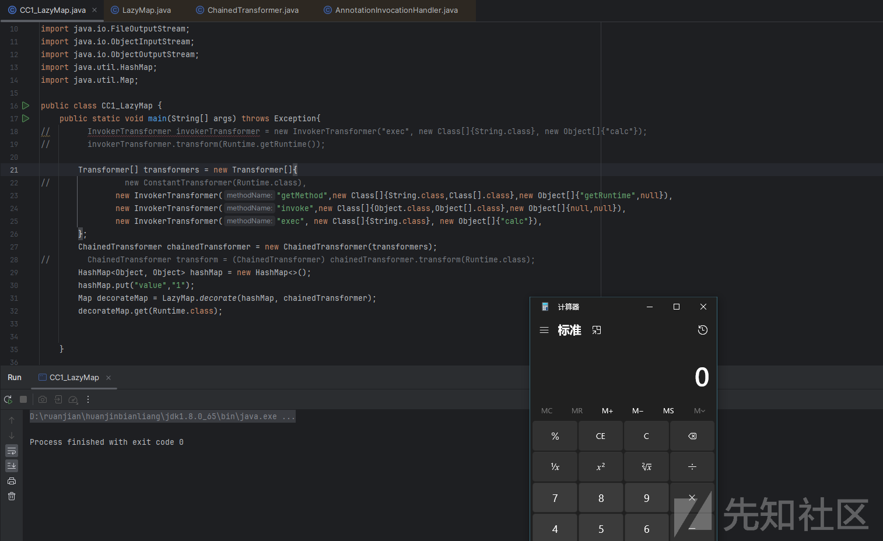
Task: Click the print console output icon
Action: [x=12, y=481]
